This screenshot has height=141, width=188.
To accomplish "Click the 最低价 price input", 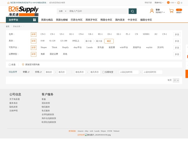I will [49, 72].
